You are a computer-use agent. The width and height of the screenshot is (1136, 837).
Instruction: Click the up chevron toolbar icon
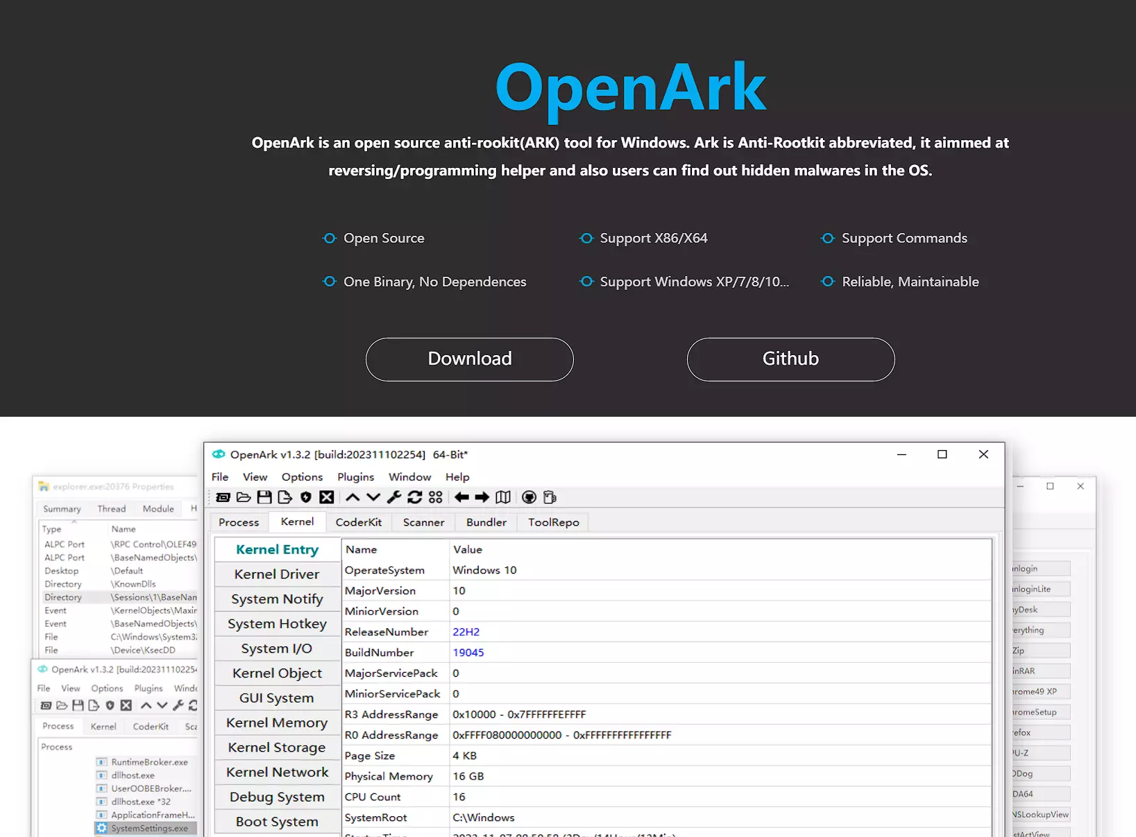pyautogui.click(x=353, y=497)
